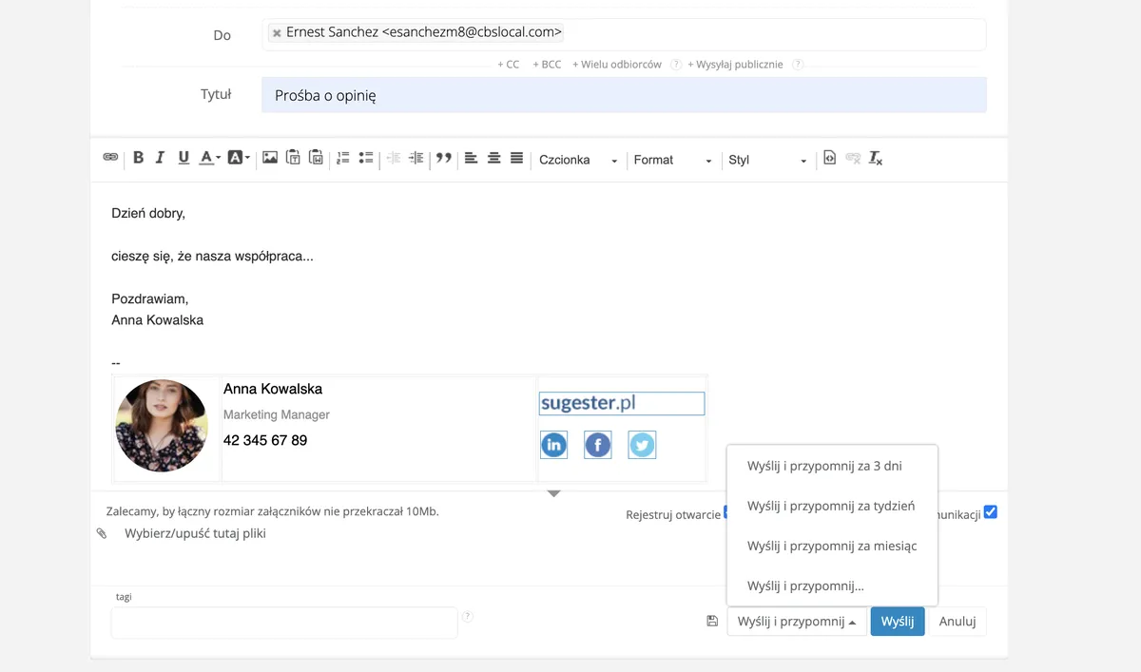Click the help icon beside tagi field
Image resolution: width=1141 pixels, height=672 pixels.
[x=467, y=616]
